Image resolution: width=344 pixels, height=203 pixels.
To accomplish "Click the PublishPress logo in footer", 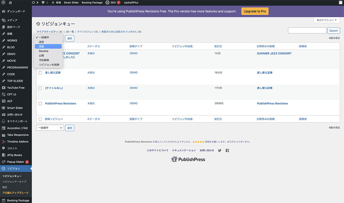I will click(x=188, y=159).
